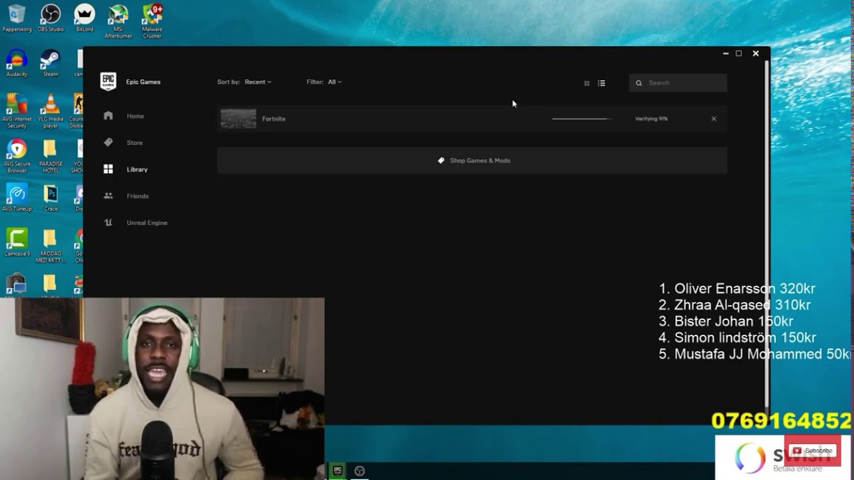Screen dimensions: 854x480
Task: Click the Shop Games & Mods button
Action: coord(472,161)
